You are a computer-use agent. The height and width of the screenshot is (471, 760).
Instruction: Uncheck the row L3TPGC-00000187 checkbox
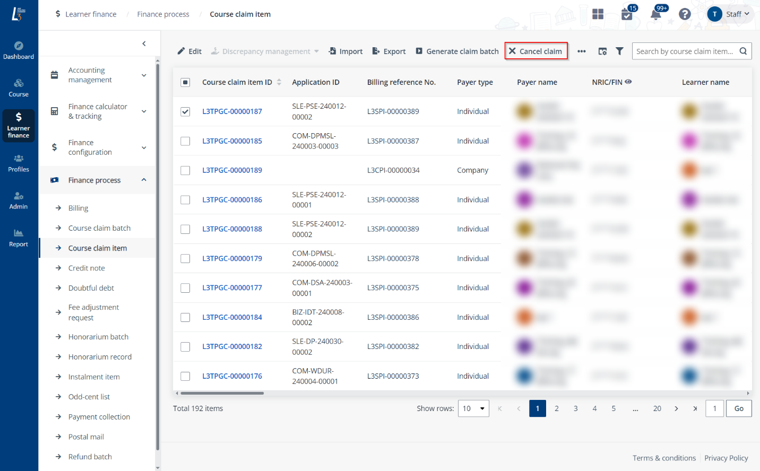pyautogui.click(x=185, y=111)
